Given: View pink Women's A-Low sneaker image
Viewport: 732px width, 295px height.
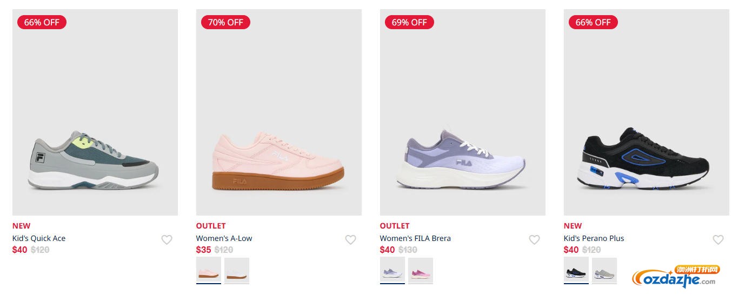Looking at the screenshot, I should pos(279,112).
